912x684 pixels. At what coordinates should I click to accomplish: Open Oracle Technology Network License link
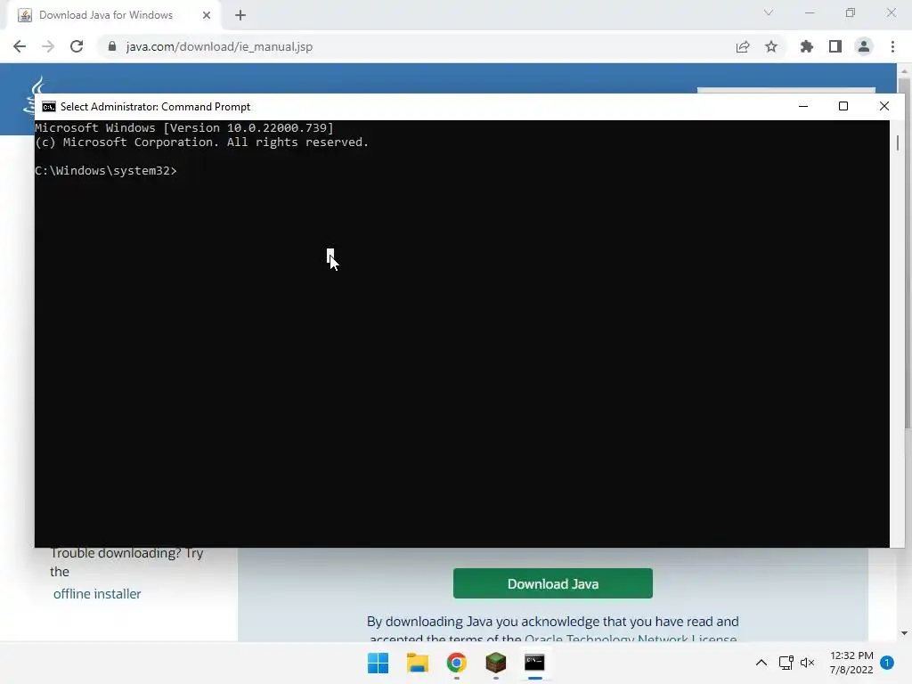click(631, 639)
